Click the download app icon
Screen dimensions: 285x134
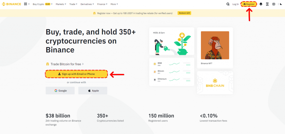tap(267, 4)
